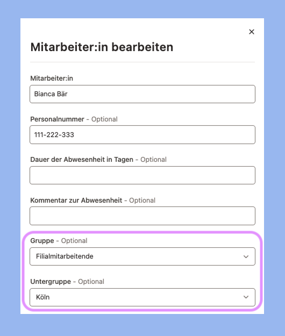The height and width of the screenshot is (336, 285).
Task: Close the Mitarbeiter:in bearbeiten dialog
Action: (252, 32)
